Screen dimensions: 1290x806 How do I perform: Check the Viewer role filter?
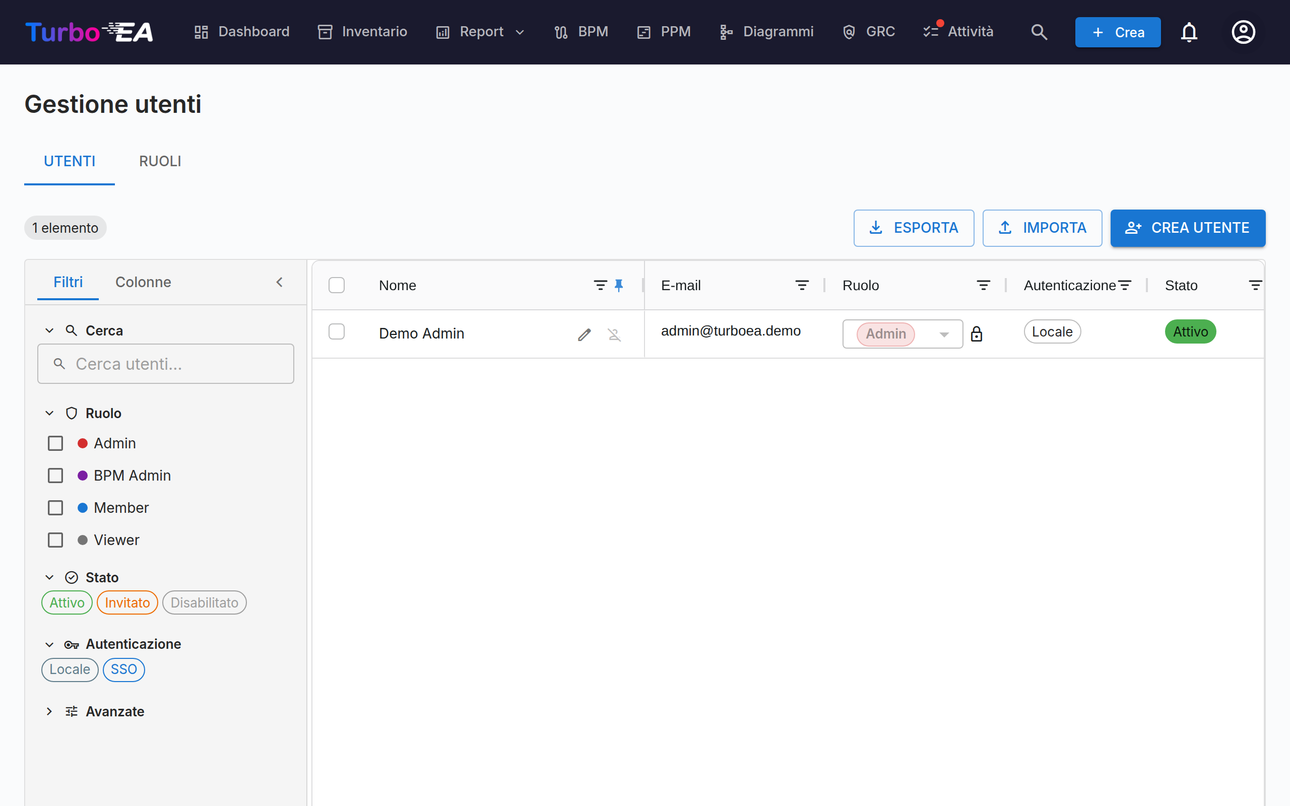[x=55, y=540]
